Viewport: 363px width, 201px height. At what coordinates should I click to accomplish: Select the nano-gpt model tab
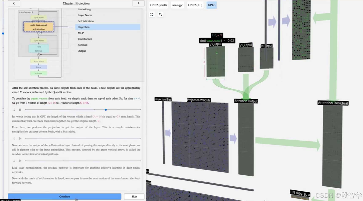pos(177,5)
